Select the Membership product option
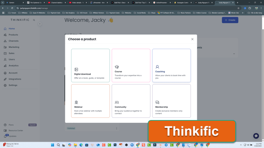The image size is (264, 148). click(x=171, y=101)
